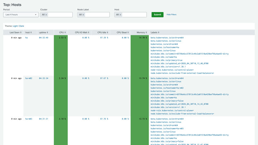258x145 pixels.
Task: Remove the All tag in Cluster filter
Action: coord(46,15)
